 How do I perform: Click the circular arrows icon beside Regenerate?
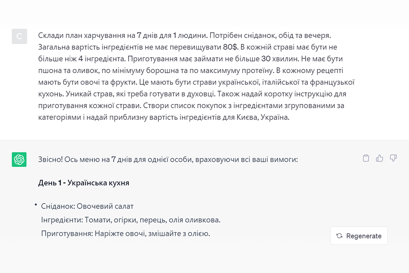(x=340, y=236)
